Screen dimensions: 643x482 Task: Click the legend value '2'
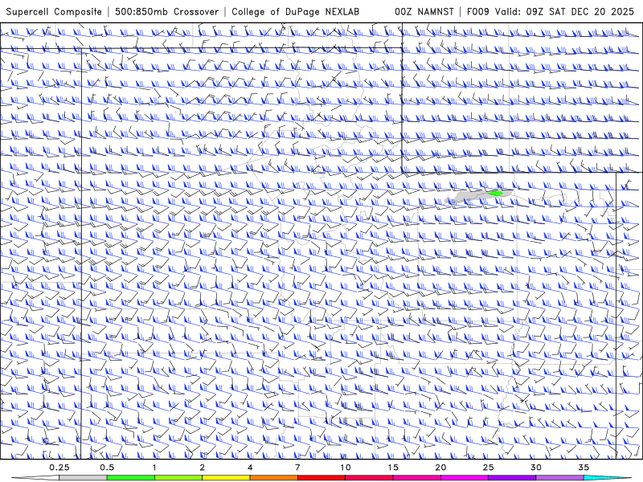coord(203,468)
